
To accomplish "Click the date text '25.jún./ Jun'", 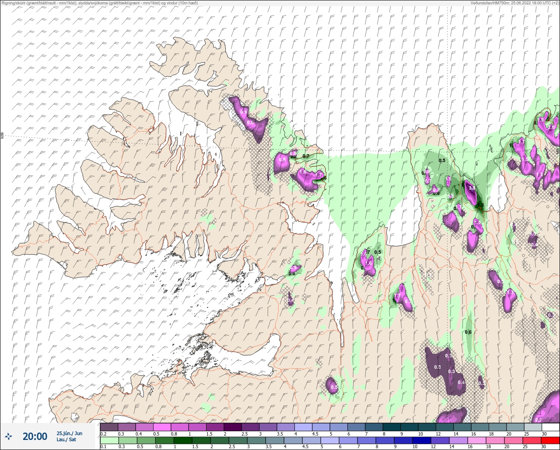I will (69, 433).
